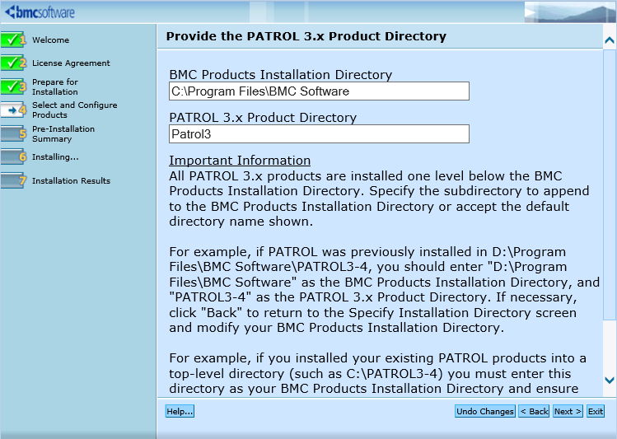Select the Installation Results step label
617x439 pixels.
pos(71,180)
